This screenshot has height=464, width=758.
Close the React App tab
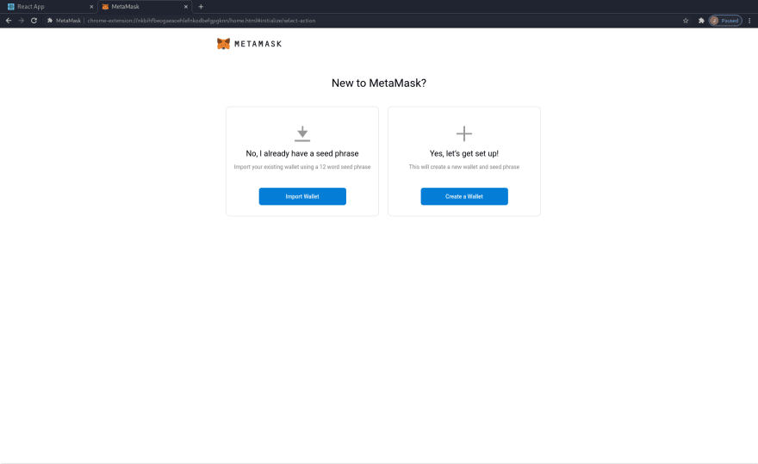(91, 7)
